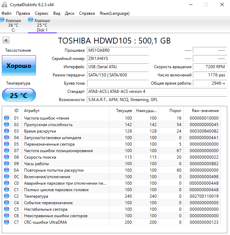Screen dimensions: 230x235
Task: Open the Диск menu
Action: 69,13
